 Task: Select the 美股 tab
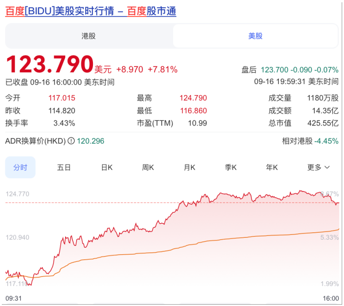(255, 36)
